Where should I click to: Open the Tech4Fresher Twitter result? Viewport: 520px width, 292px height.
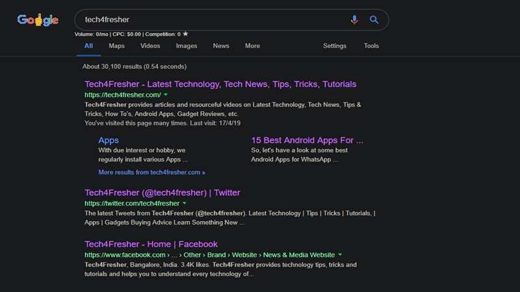[162, 193]
